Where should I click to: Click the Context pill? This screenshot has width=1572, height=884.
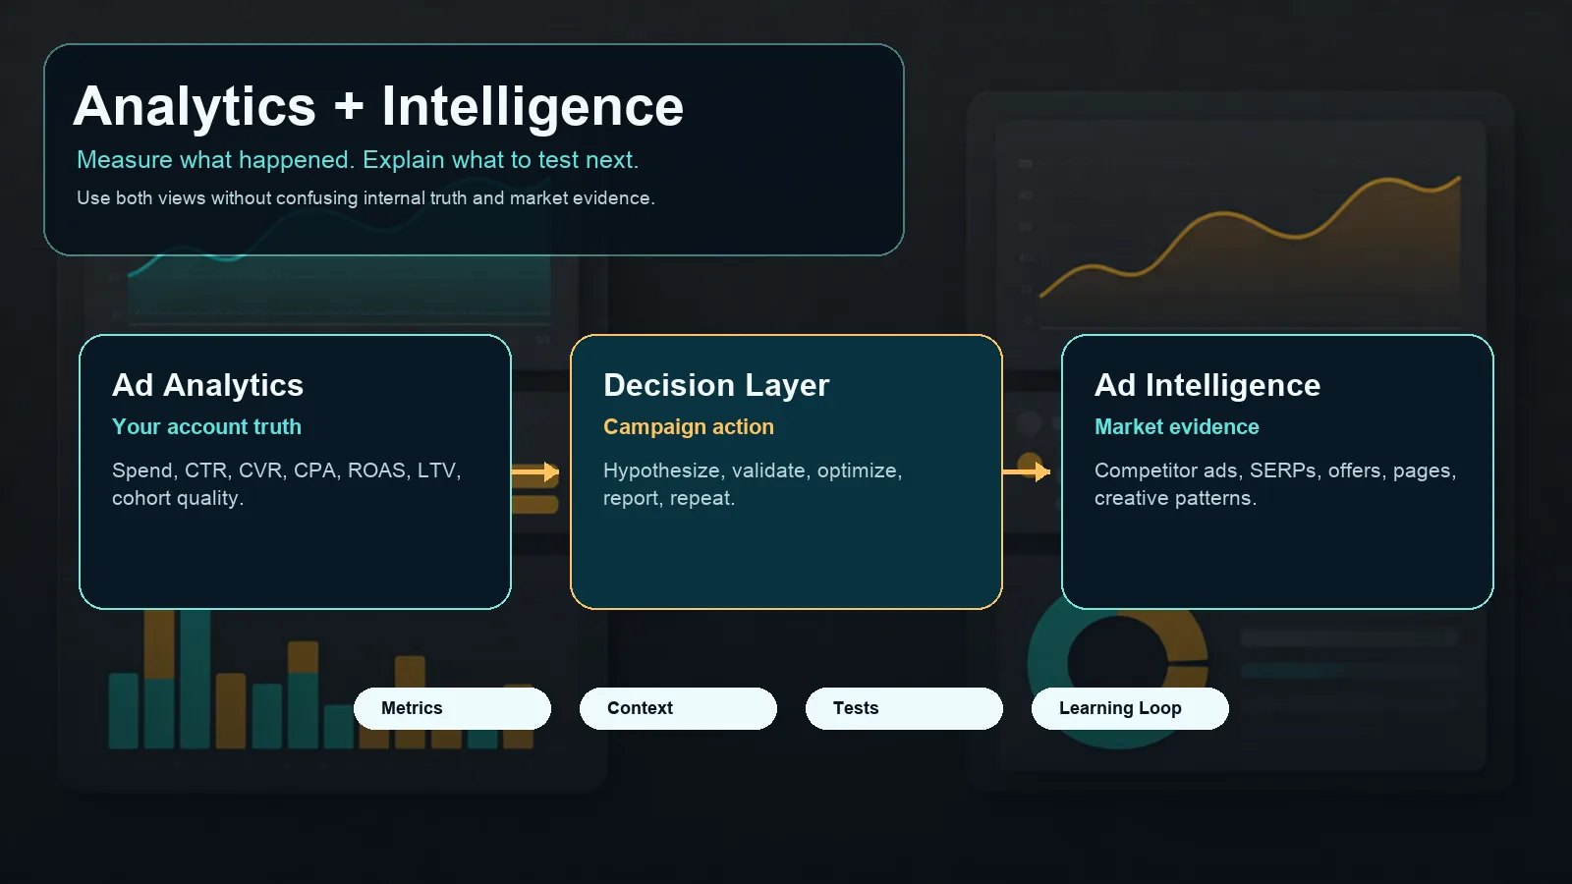pos(678,708)
